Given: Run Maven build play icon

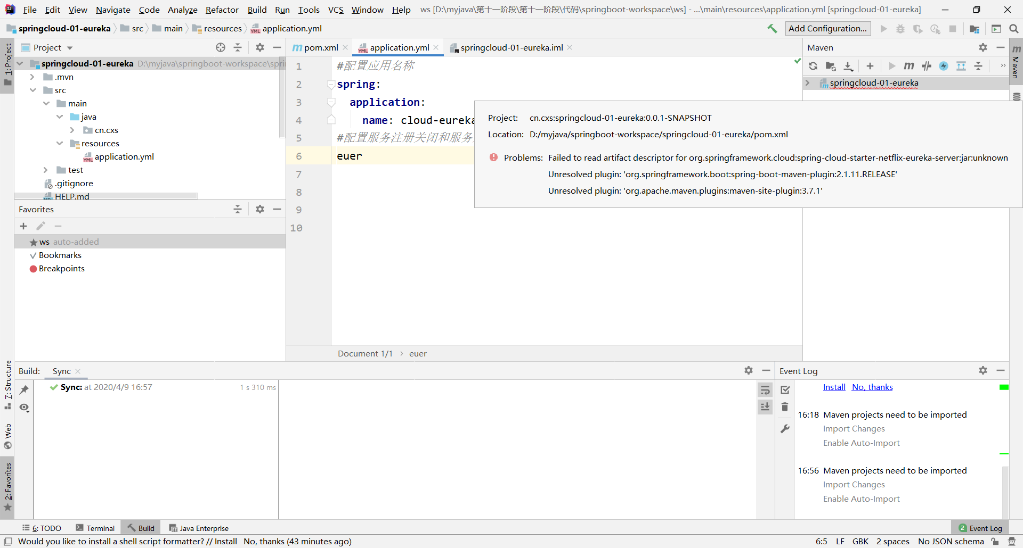Looking at the screenshot, I should [892, 66].
